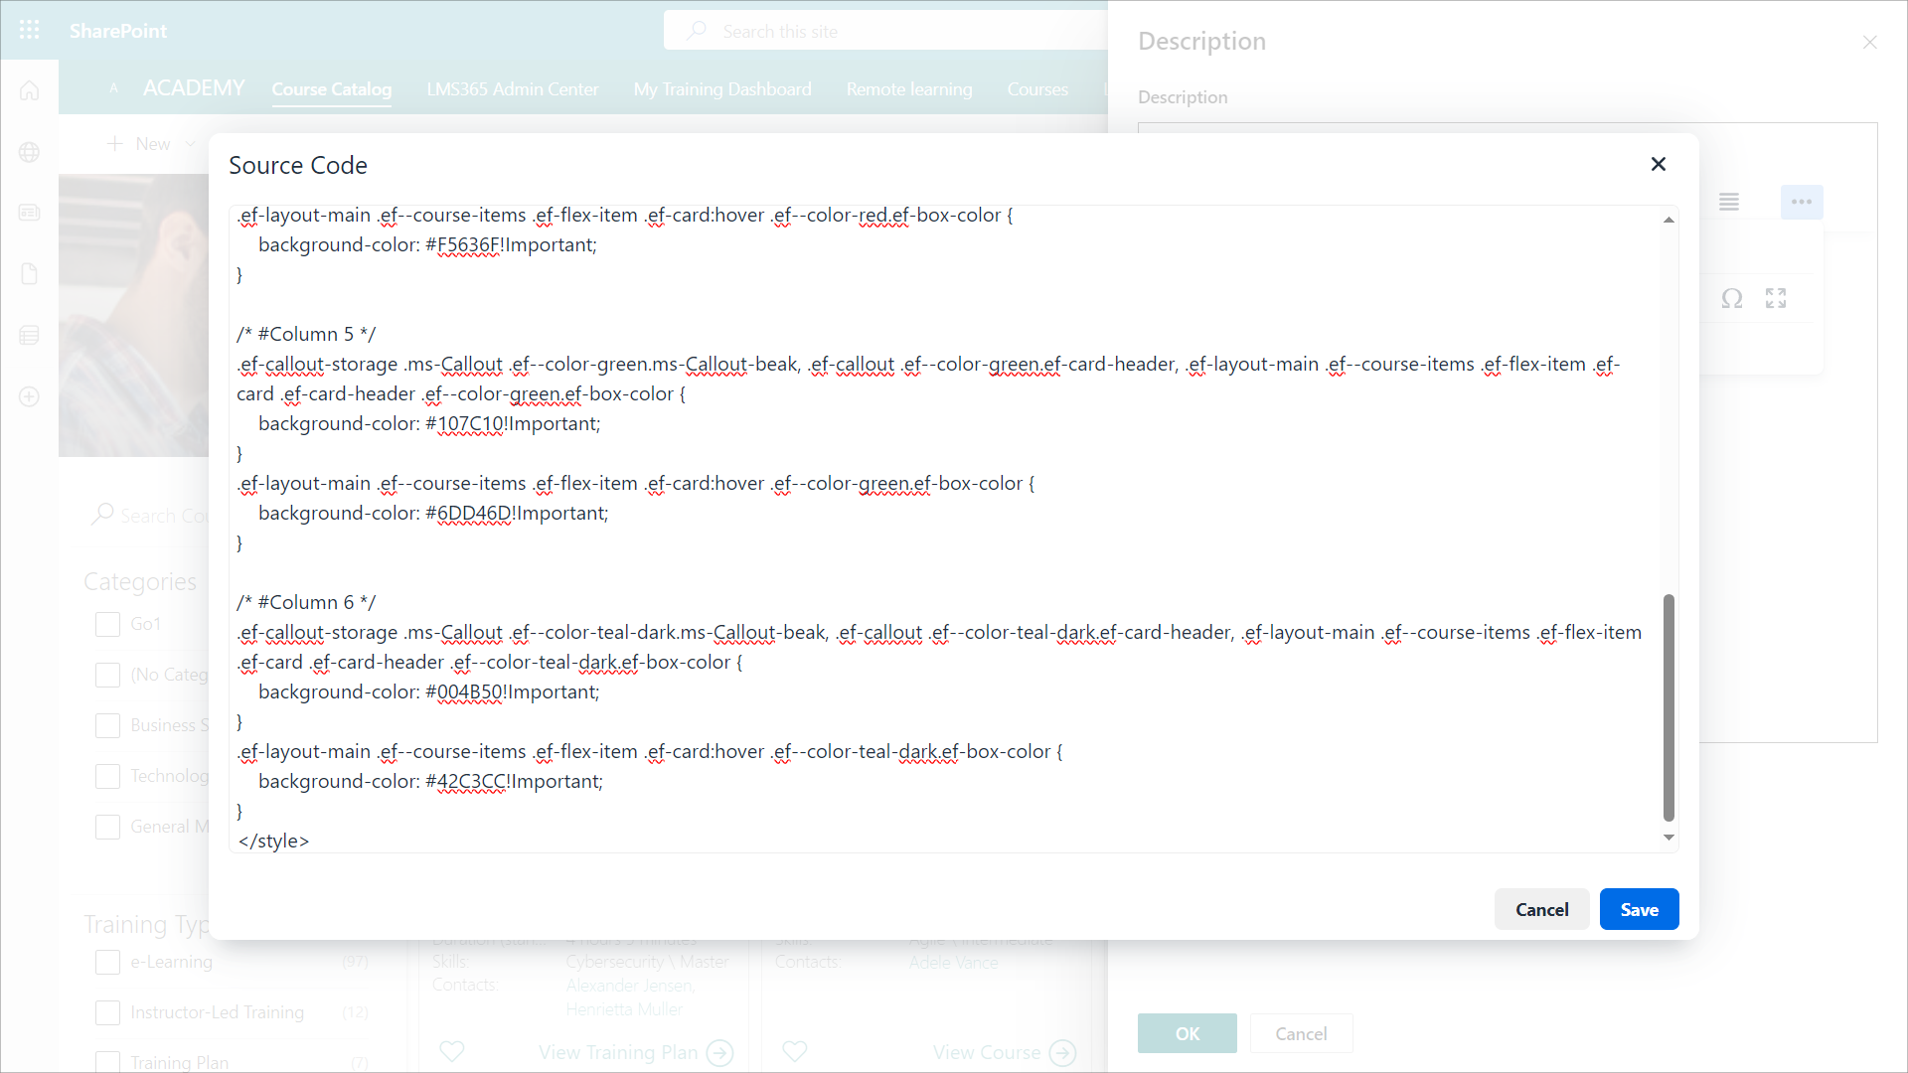Open the LMS365 Admin Center menu item
This screenshot has width=1908, height=1073.
[x=513, y=89]
